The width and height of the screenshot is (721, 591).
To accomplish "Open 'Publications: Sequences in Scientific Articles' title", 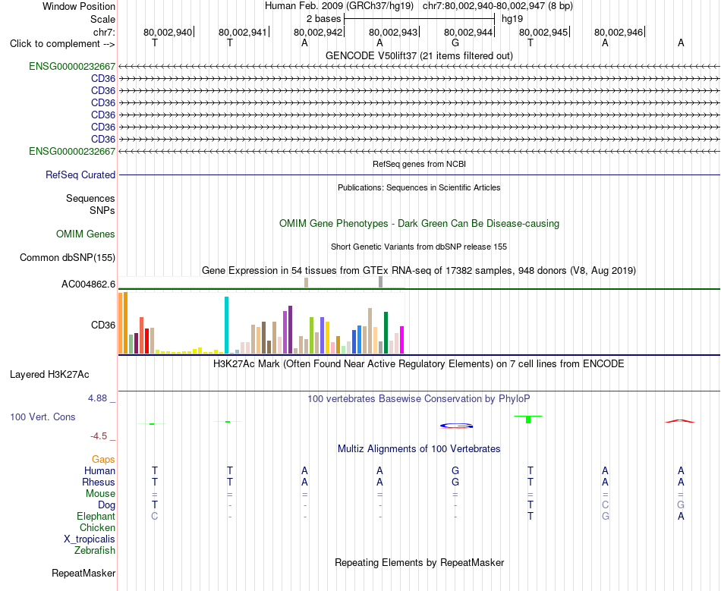I will (419, 187).
